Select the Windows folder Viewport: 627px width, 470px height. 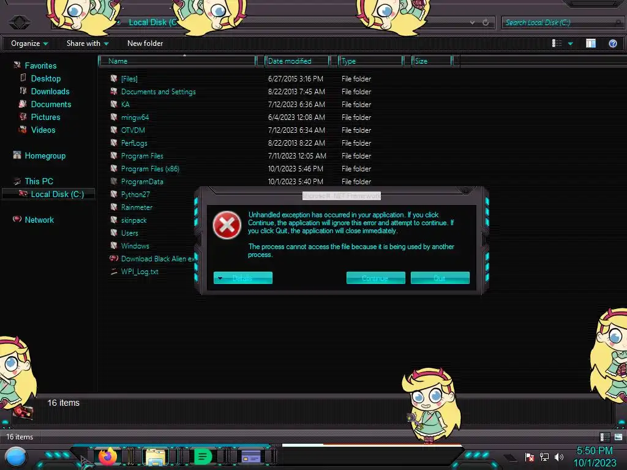pos(135,246)
